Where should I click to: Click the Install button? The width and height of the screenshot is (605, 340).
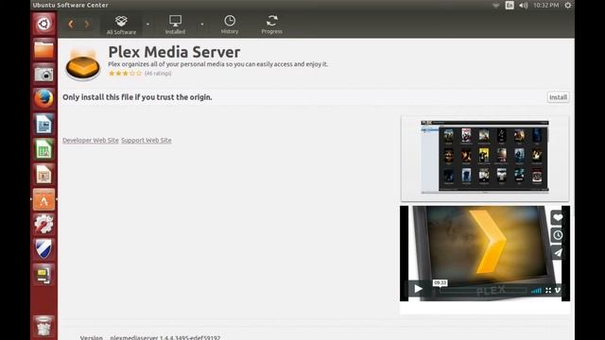click(558, 97)
